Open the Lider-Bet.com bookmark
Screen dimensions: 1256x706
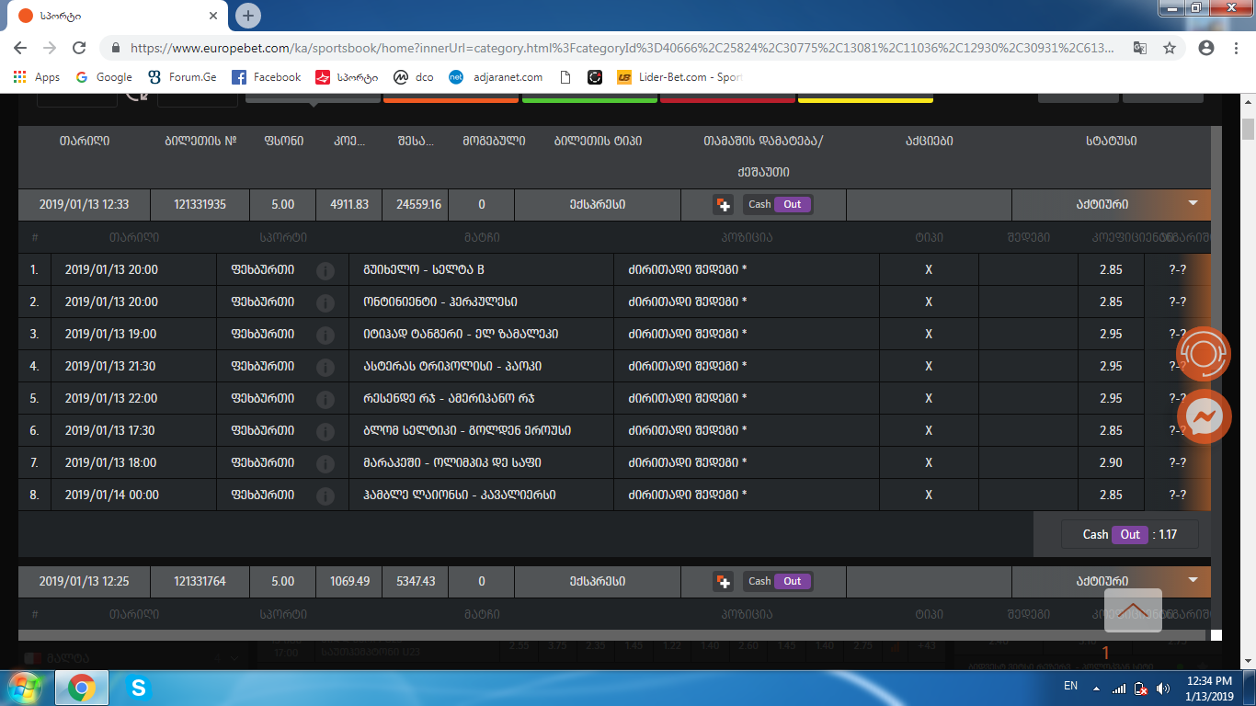tap(679, 77)
